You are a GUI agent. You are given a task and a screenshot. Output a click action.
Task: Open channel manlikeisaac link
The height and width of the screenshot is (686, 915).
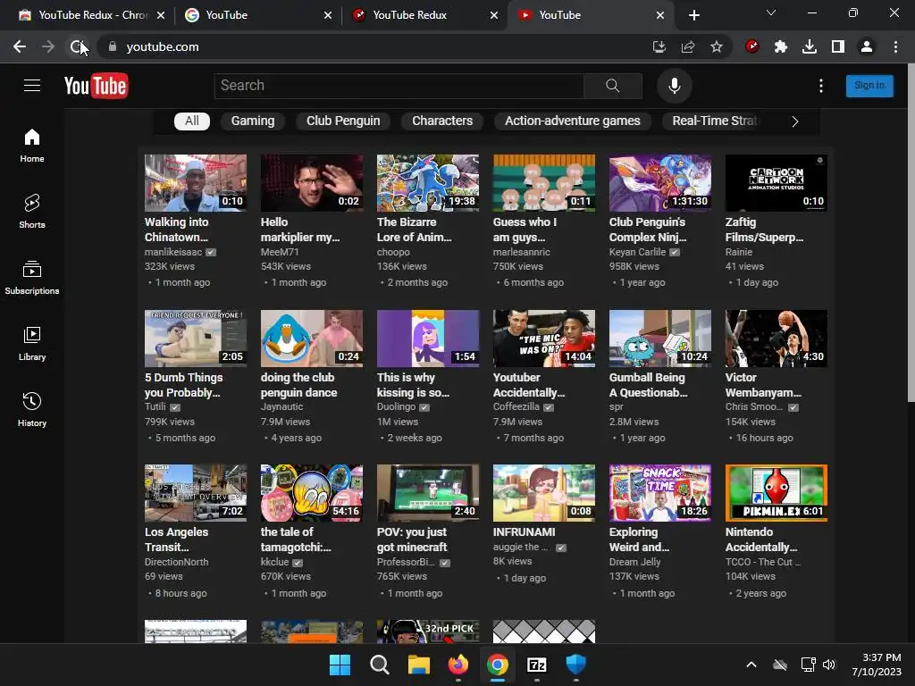173,252
